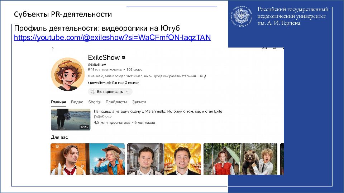This screenshot has height=193, width=344.
Task: Switch to the Главная tab
Action: tap(58, 102)
